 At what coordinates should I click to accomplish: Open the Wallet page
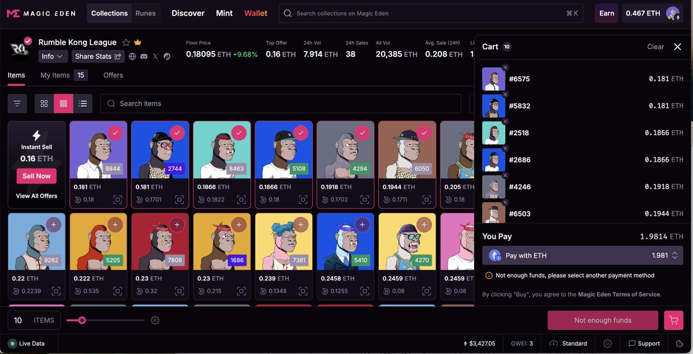coord(256,13)
